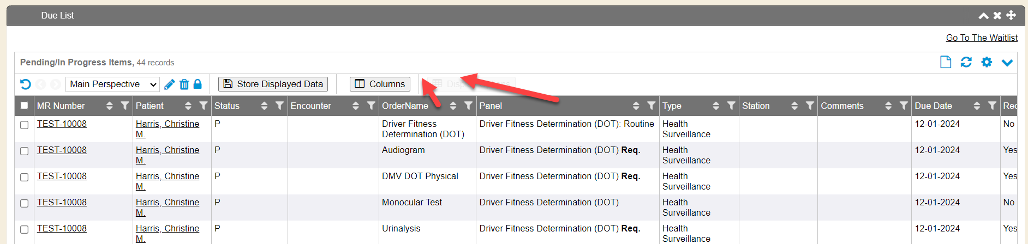Viewport: 1028px width, 244px height.
Task: Tick the select-all checkbox in header
Action: coord(24,106)
